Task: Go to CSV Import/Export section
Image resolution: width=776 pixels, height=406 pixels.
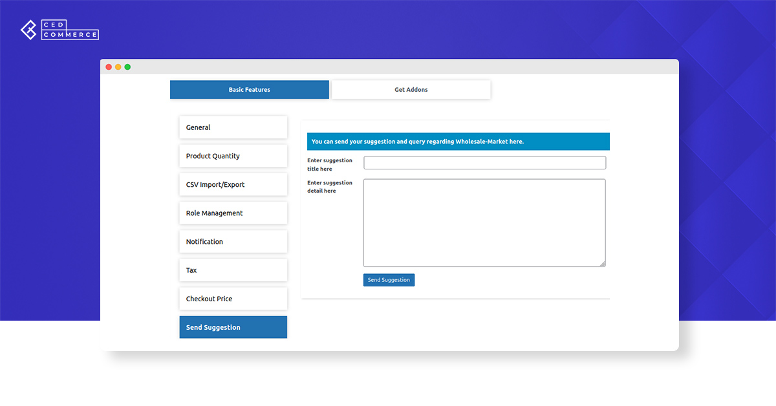Action: tap(233, 184)
